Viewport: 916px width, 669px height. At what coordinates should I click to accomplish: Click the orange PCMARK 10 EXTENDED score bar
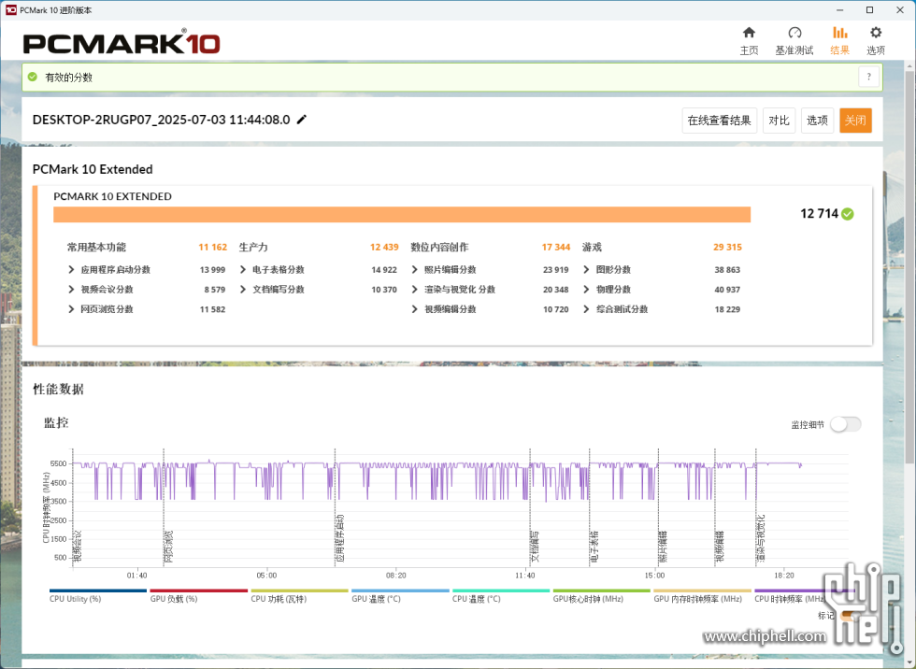[402, 214]
